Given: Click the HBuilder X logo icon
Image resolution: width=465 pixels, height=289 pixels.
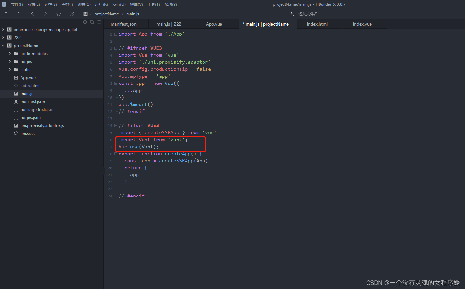Looking at the screenshot, I should (4, 4).
